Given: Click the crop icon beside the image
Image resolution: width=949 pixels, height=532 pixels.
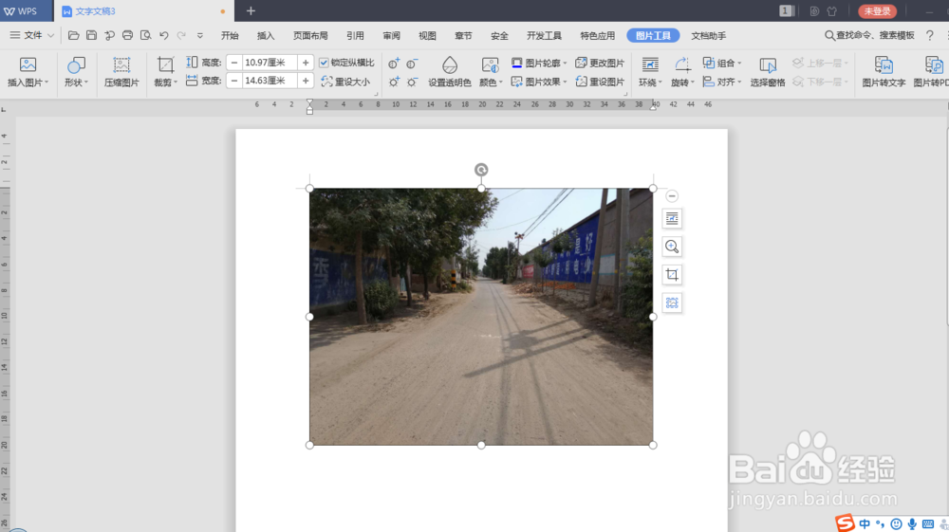Looking at the screenshot, I should [672, 274].
